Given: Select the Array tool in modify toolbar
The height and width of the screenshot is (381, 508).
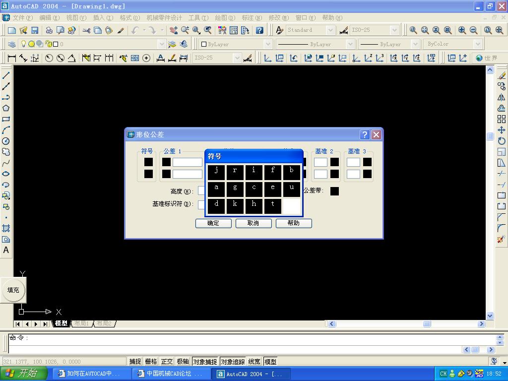Looking at the screenshot, I should point(502,119).
